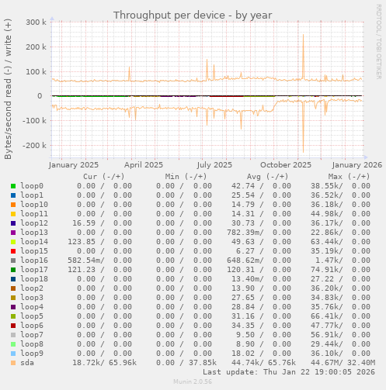
Task: Click the Last update timestamp text
Action: pos(289,372)
